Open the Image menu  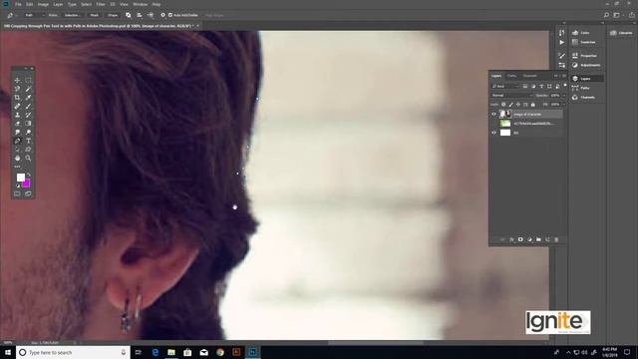pyautogui.click(x=43, y=4)
